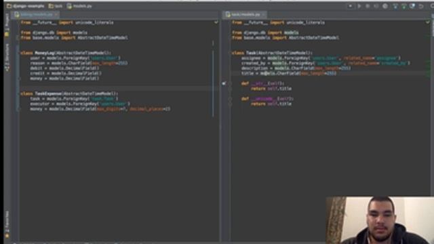Click the Show History toolbar icon
The height and width of the screenshot is (244, 434).
[412, 6]
